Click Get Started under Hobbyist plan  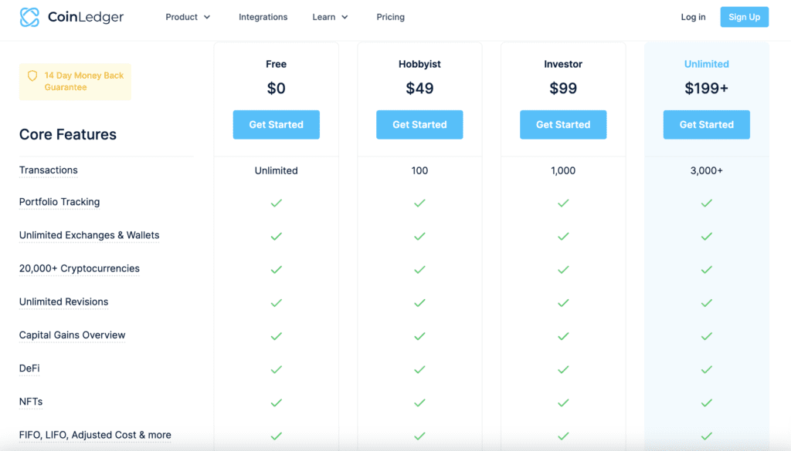click(x=419, y=124)
